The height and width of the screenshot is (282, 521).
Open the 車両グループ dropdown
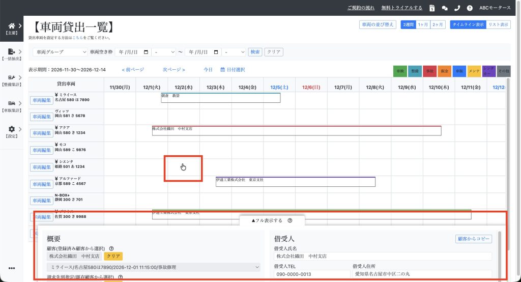click(60, 52)
